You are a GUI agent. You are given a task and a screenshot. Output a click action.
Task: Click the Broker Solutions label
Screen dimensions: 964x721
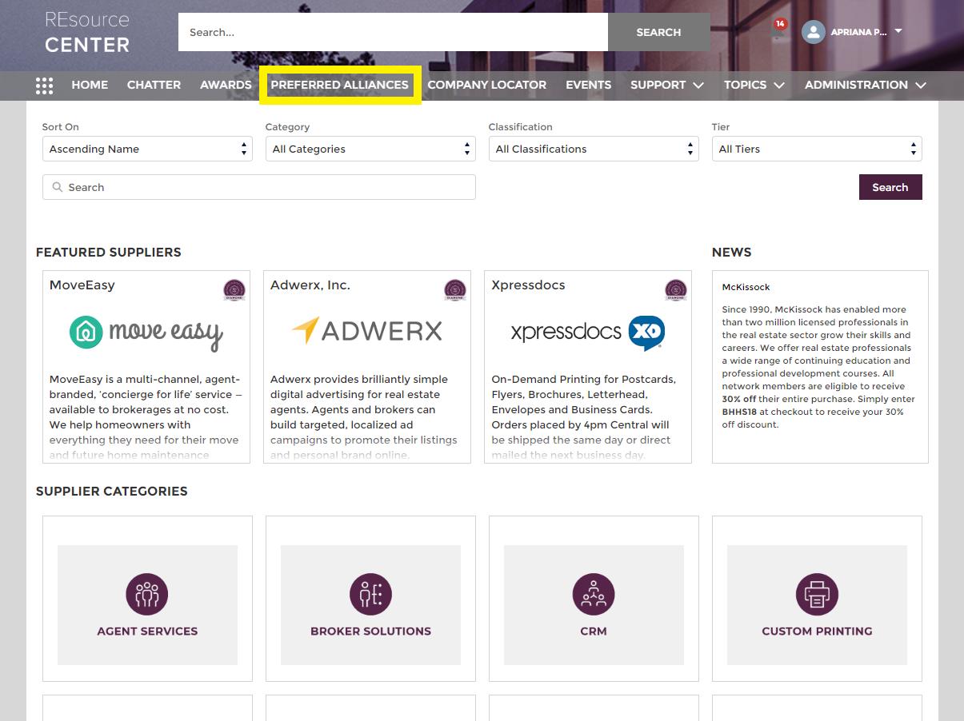coord(370,631)
